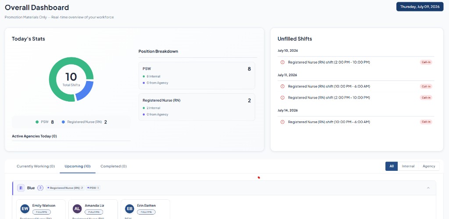Viewport: 449px width, 219px height.
Task: Click Erin Batten's EB avatar
Action: 129,208
